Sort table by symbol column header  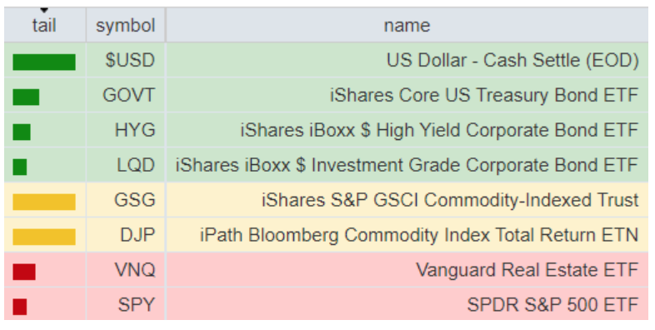click(125, 25)
